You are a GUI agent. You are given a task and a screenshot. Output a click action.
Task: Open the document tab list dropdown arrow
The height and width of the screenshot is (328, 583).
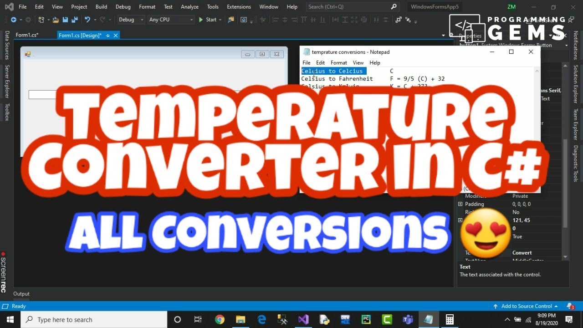(444, 36)
